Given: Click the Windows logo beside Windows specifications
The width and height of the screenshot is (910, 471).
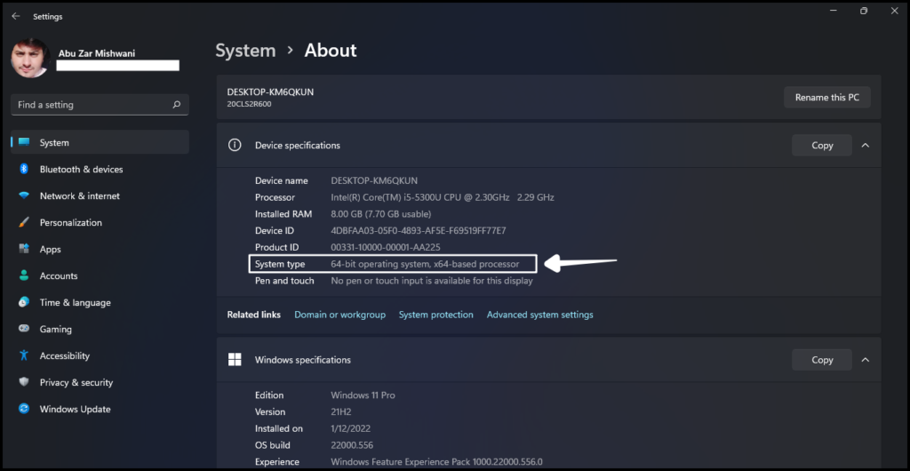Looking at the screenshot, I should [235, 360].
